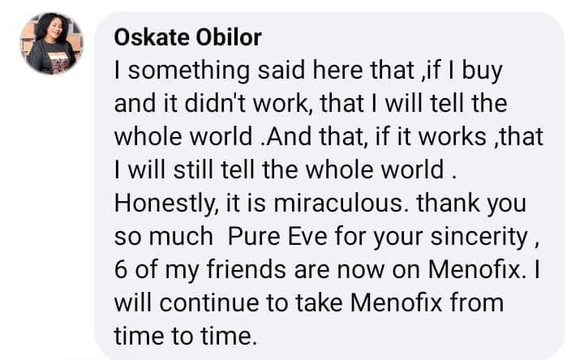Click empty space right of the commenter name
This screenshot has width=584, height=360.
pyautogui.click(x=406, y=37)
